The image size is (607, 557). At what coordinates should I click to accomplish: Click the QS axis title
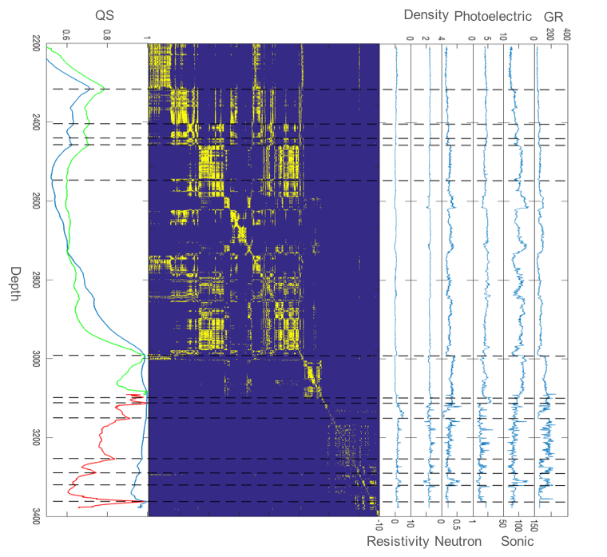(105, 15)
